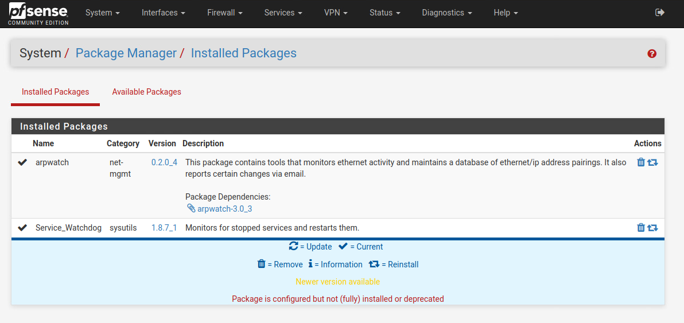The width and height of the screenshot is (684, 323).
Task: Click the 'Newer version available' legend text
Action: point(337,282)
